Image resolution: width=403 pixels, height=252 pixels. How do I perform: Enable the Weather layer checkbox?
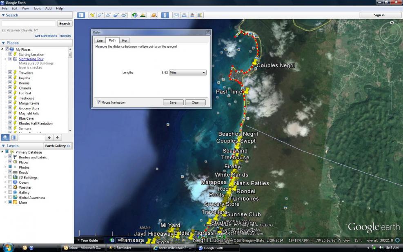(x=10, y=187)
